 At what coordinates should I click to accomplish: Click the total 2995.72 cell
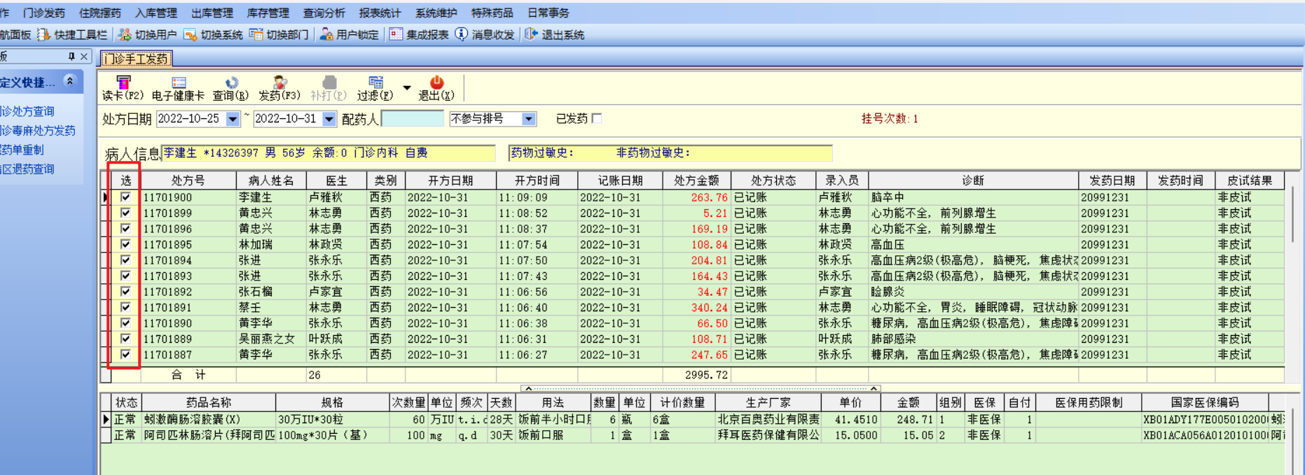pos(696,375)
